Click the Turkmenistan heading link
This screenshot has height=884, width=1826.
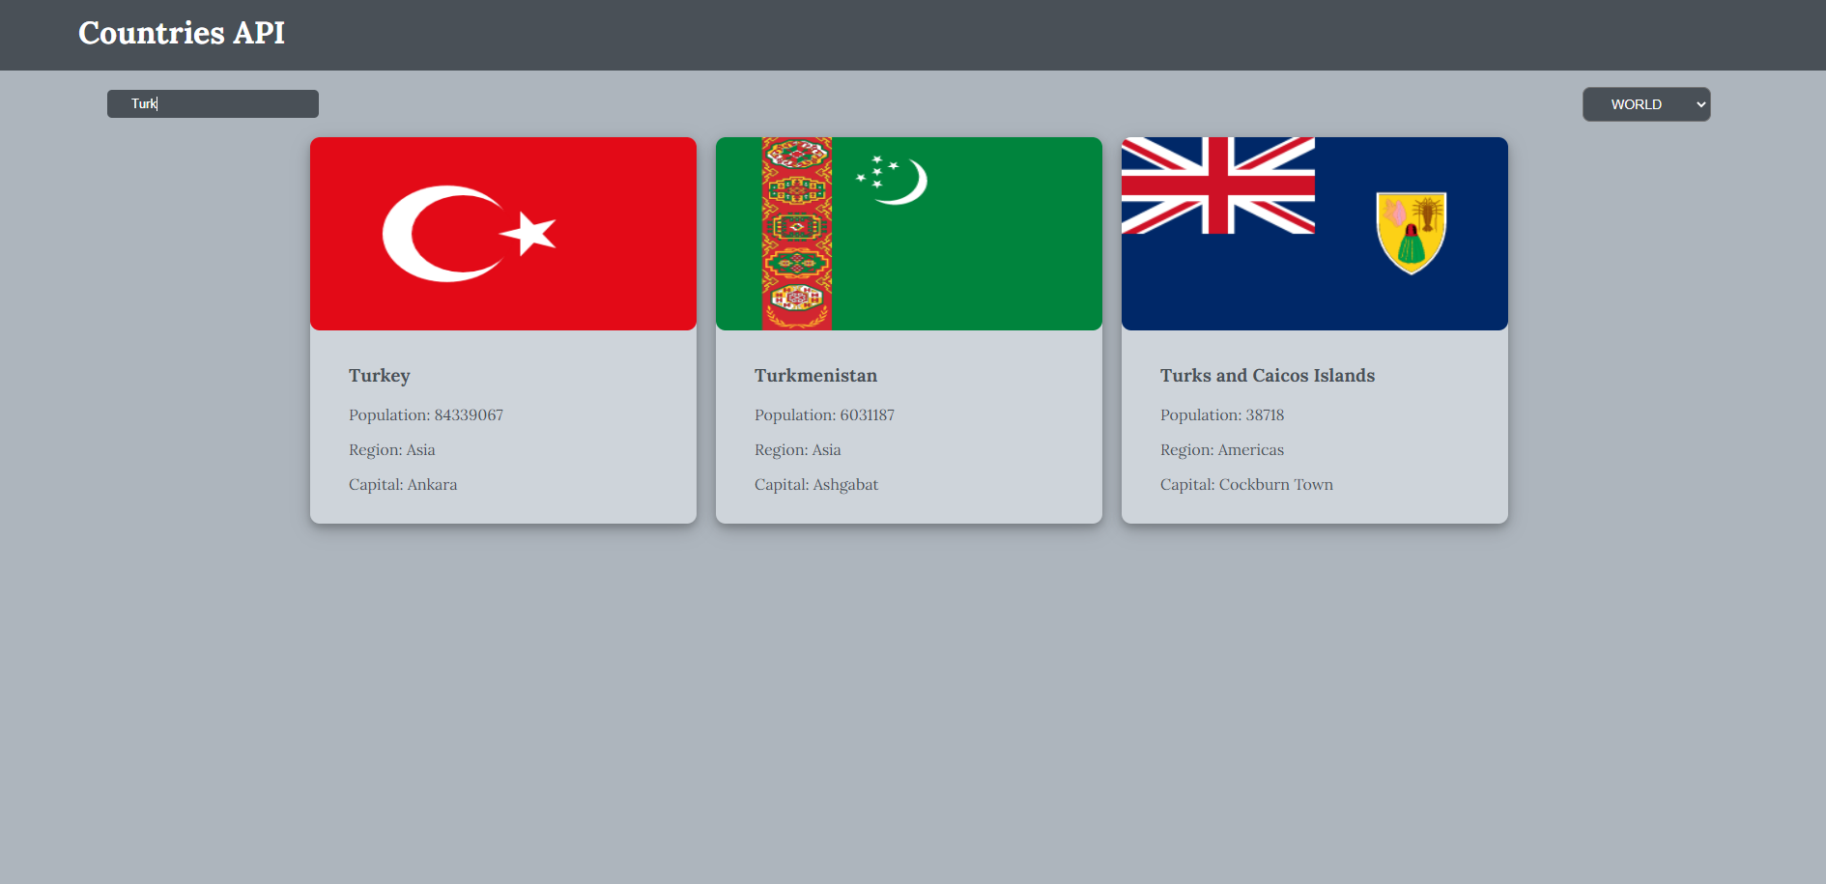(x=815, y=376)
